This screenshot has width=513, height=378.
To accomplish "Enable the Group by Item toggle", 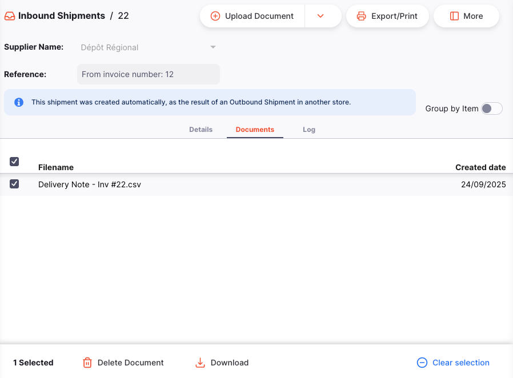I will pos(492,108).
